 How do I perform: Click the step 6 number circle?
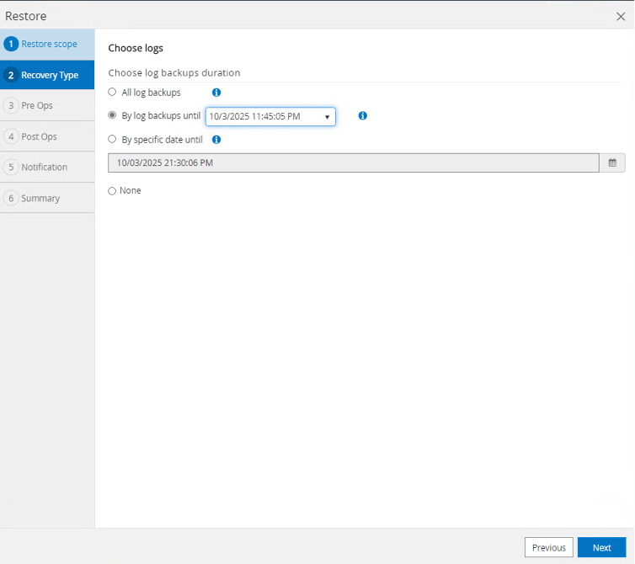12,198
